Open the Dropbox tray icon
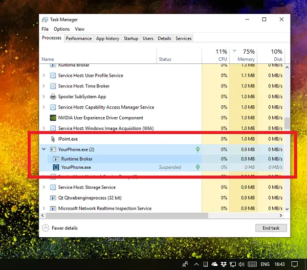Image resolution: width=307 pixels, height=270 pixels. pyautogui.click(x=224, y=264)
